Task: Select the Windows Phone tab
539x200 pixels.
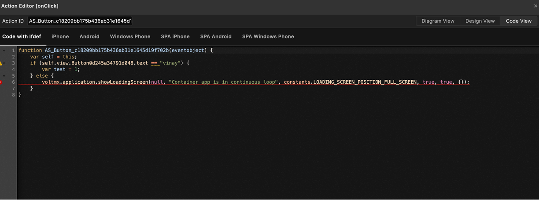Action: pyautogui.click(x=130, y=36)
